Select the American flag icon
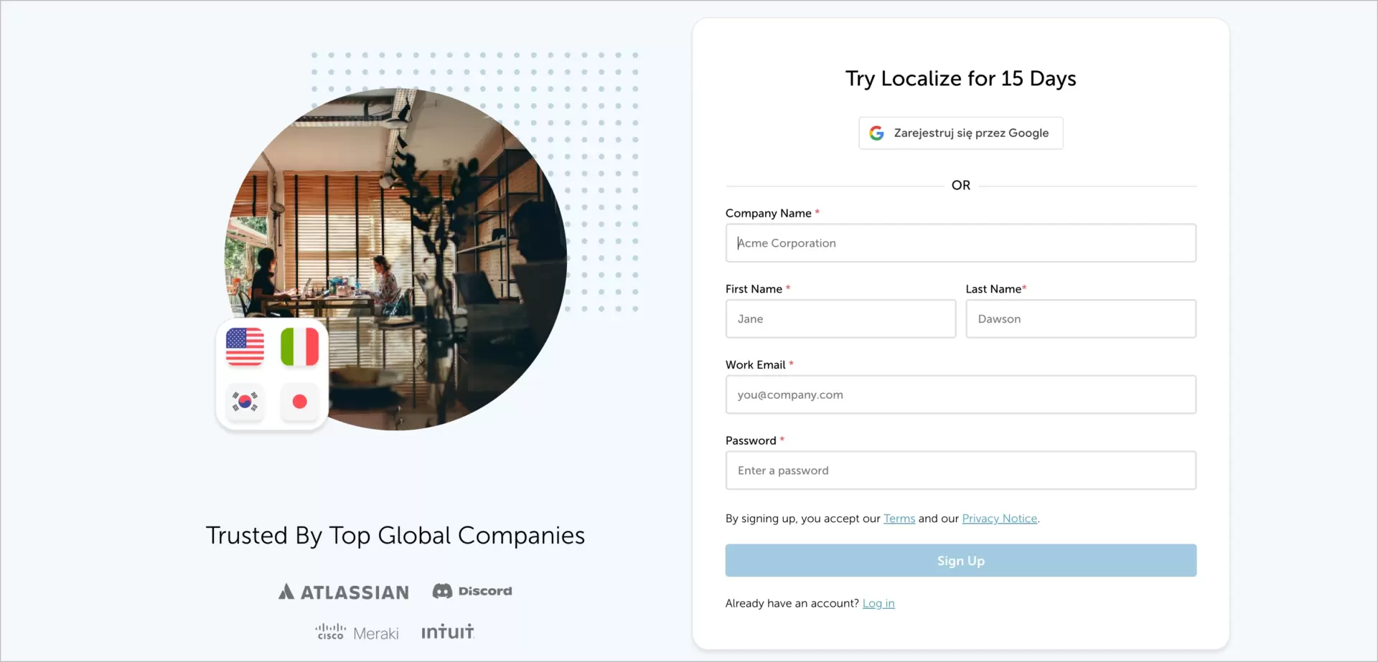 (x=245, y=346)
